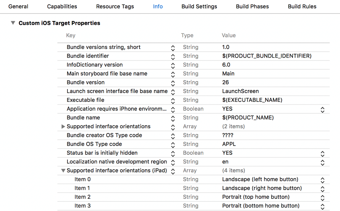Open the Build Phases tab
The width and height of the screenshot is (340, 211).
point(252,7)
